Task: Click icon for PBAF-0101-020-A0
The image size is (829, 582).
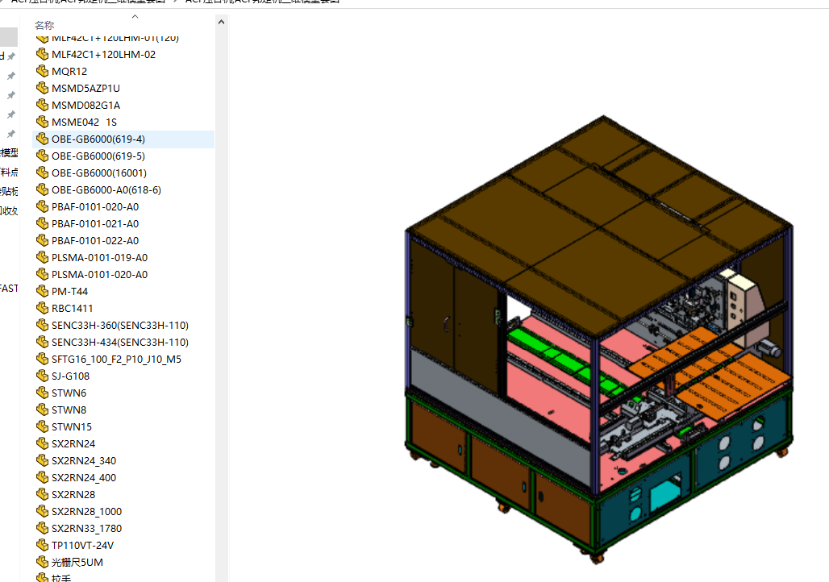Action: (x=42, y=206)
